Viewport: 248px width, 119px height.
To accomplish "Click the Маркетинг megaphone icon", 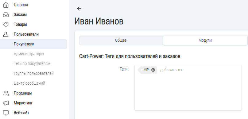I will [6, 103].
